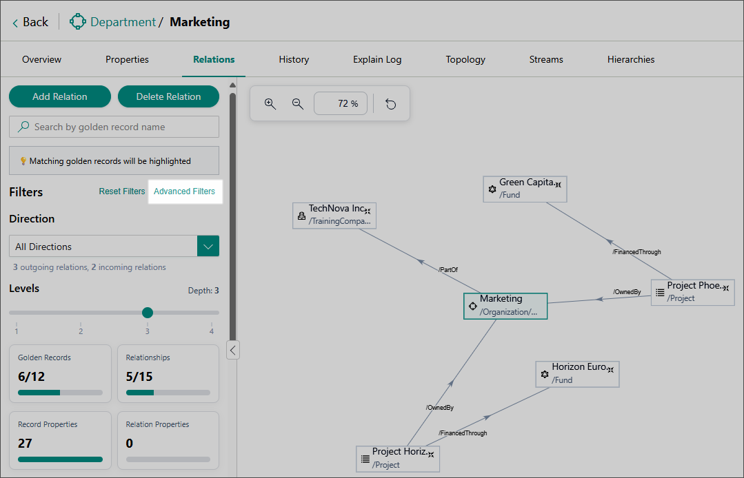Reset graph view with the undo arrow icon

[391, 104]
